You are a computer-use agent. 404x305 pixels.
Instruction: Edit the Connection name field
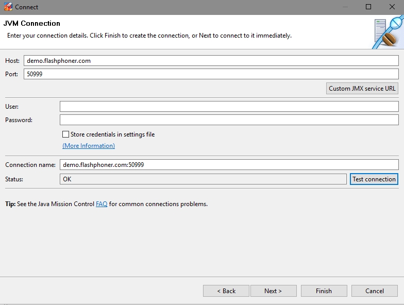coord(229,165)
